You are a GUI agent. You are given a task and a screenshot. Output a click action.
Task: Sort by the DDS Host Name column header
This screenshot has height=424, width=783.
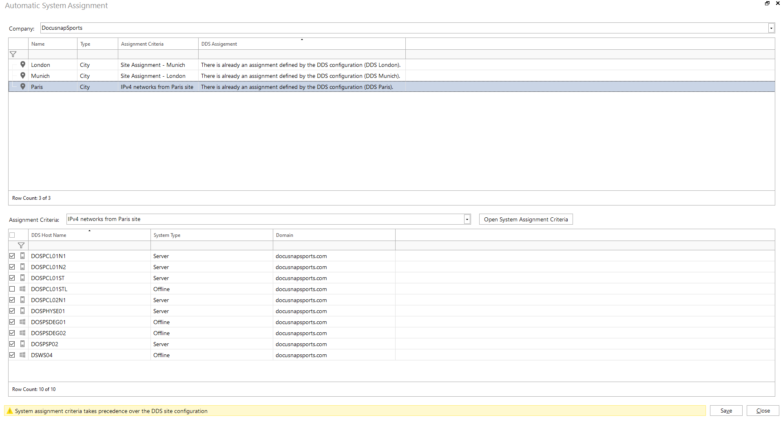(89, 235)
